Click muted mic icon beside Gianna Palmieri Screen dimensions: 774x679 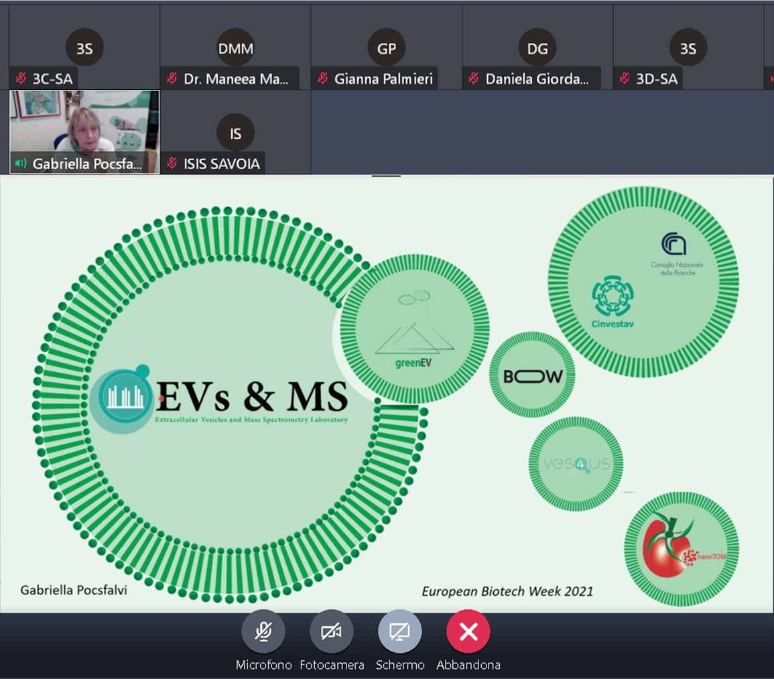[x=323, y=78]
